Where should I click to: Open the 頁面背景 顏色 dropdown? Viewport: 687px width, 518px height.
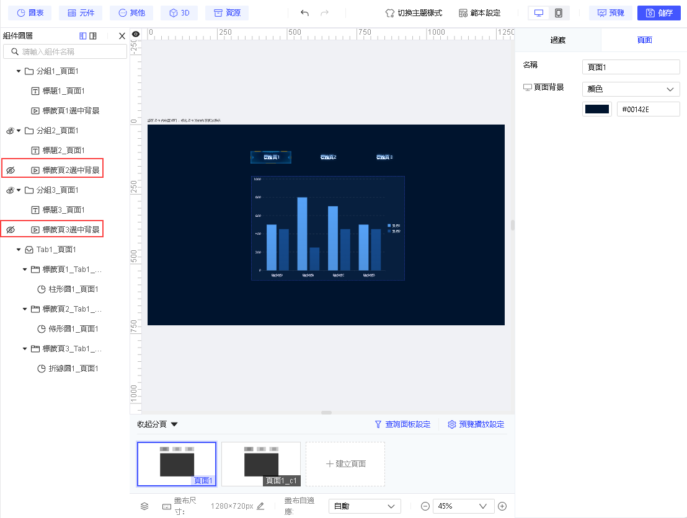[631, 89]
